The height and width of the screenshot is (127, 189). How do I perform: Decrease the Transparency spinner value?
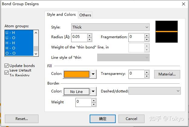[147, 76]
